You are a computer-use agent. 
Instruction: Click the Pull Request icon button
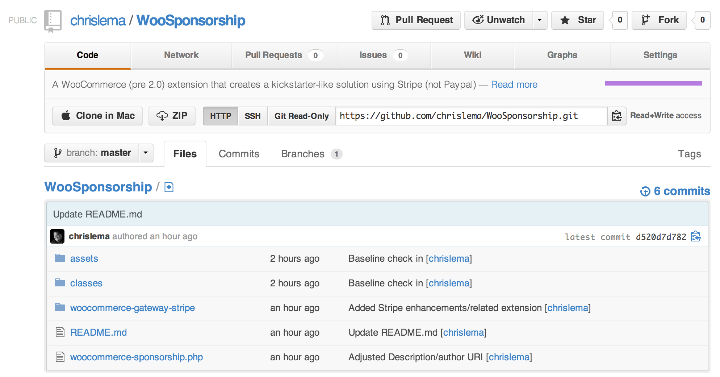point(385,20)
